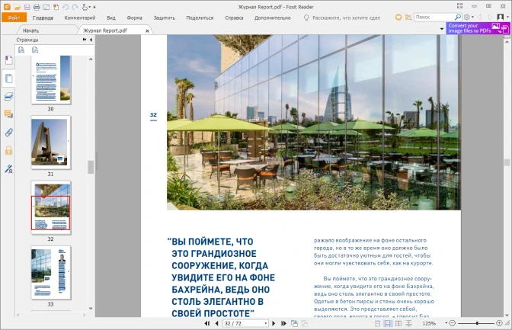Screen dimensions: 512x330
Task: Click the Save disk icon
Action: click(27, 7)
